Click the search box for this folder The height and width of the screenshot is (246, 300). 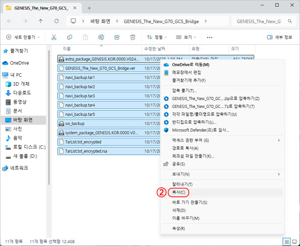(x=258, y=21)
